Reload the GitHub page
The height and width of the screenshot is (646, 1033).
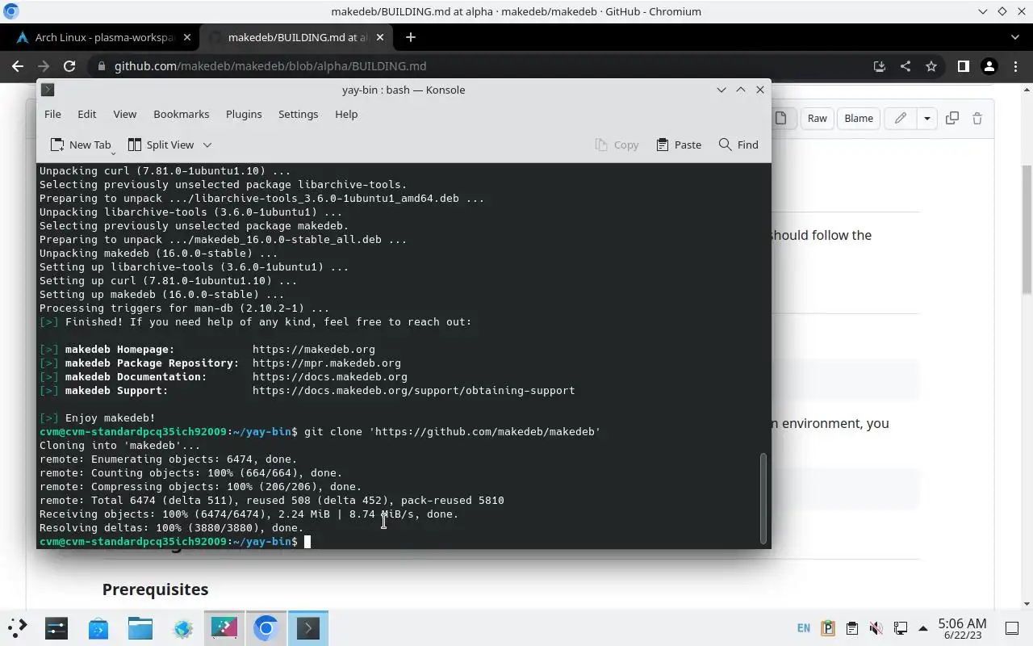tap(69, 66)
